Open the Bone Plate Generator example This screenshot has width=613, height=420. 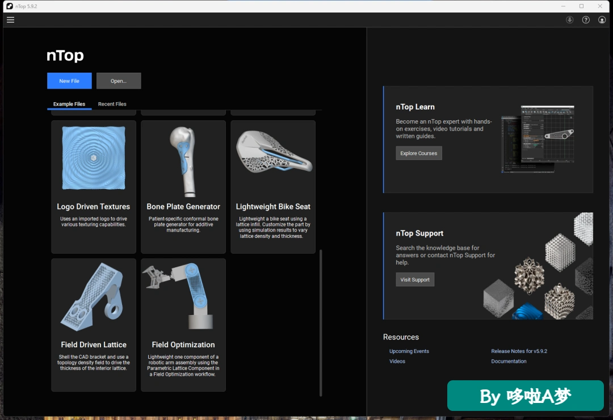point(183,187)
